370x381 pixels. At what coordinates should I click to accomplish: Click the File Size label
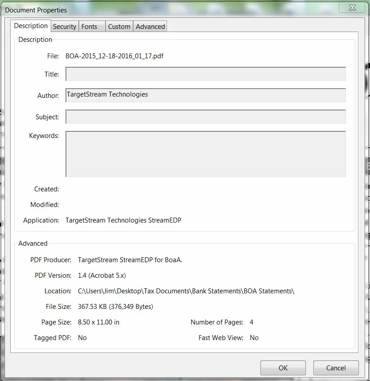tap(59, 307)
